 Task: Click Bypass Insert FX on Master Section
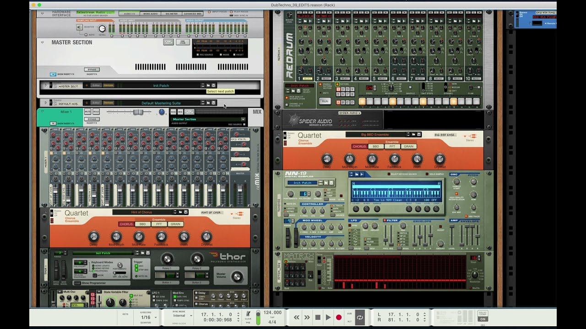coord(92,69)
